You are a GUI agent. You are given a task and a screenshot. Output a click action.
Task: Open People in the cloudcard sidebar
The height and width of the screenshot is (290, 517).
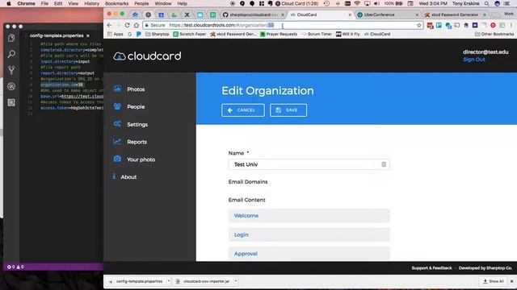click(x=136, y=107)
